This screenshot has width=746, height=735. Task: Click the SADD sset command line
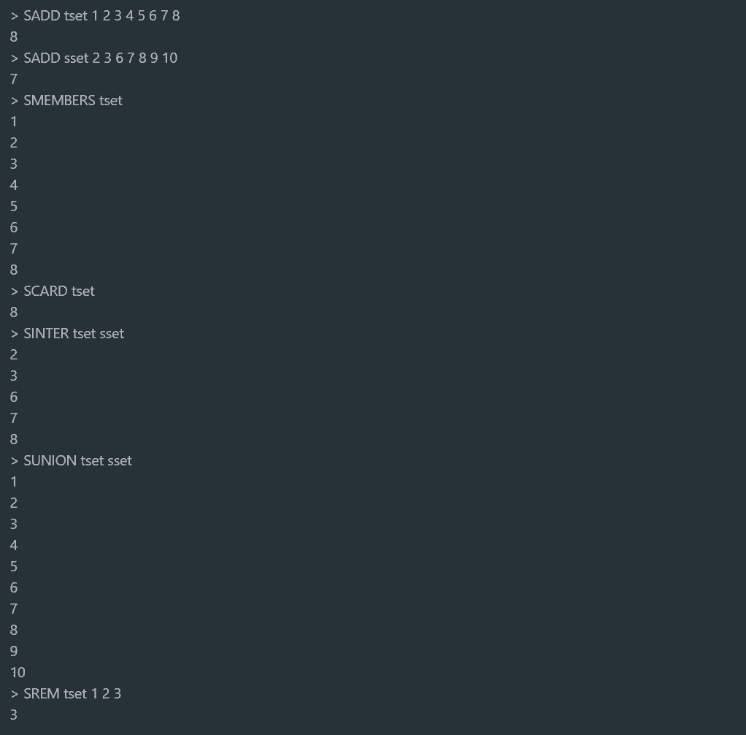(100, 58)
